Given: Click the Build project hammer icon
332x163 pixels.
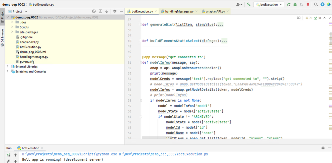Looking at the screenshot, I should 249,4.
